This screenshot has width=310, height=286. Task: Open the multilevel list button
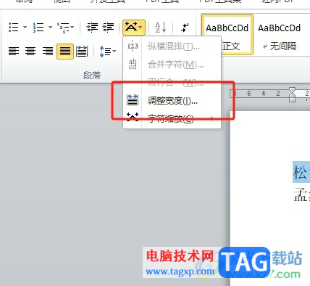click(66, 27)
